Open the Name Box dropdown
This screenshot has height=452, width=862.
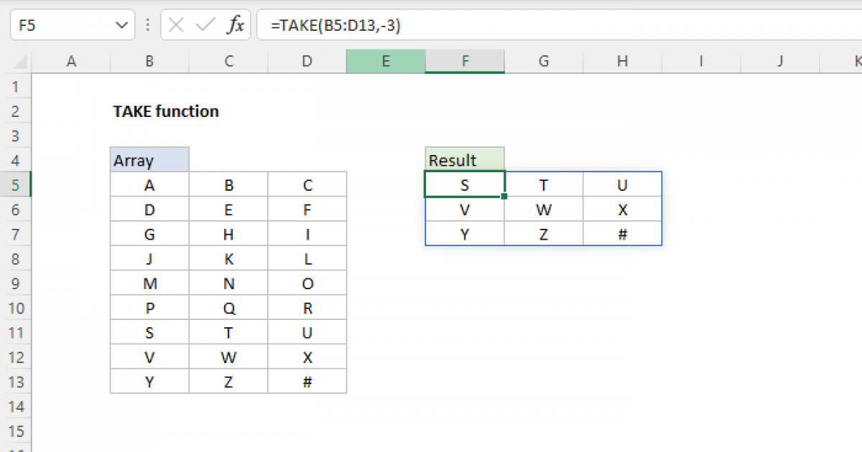point(121,24)
